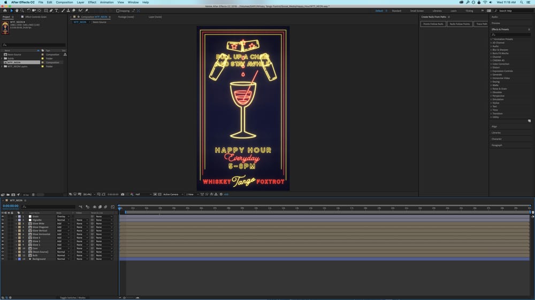Select the Puppet Pin tool
Screen dimensions: 535x300
(86, 11)
